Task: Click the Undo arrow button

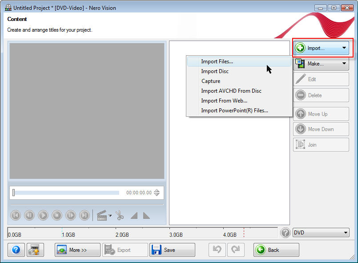Action: [217, 250]
